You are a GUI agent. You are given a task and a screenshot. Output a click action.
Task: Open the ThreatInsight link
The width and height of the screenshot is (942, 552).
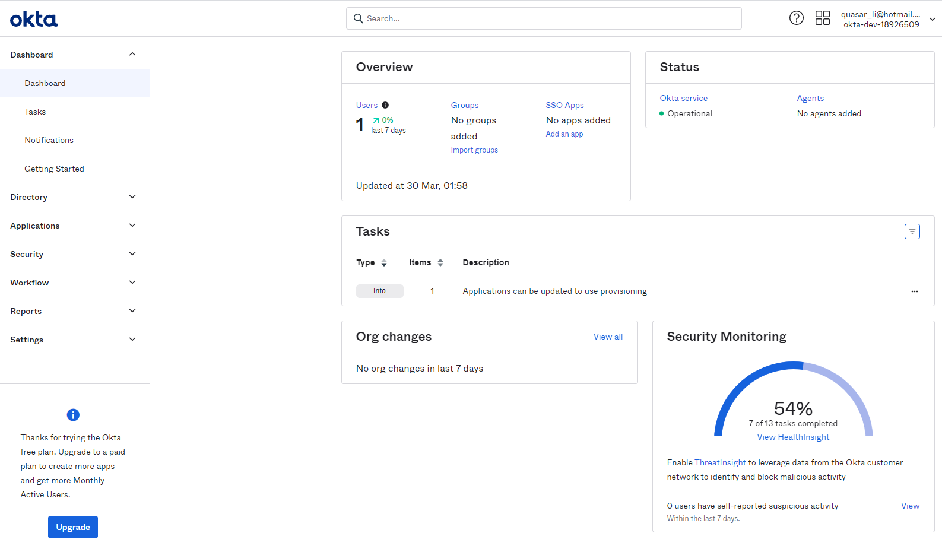tap(720, 462)
